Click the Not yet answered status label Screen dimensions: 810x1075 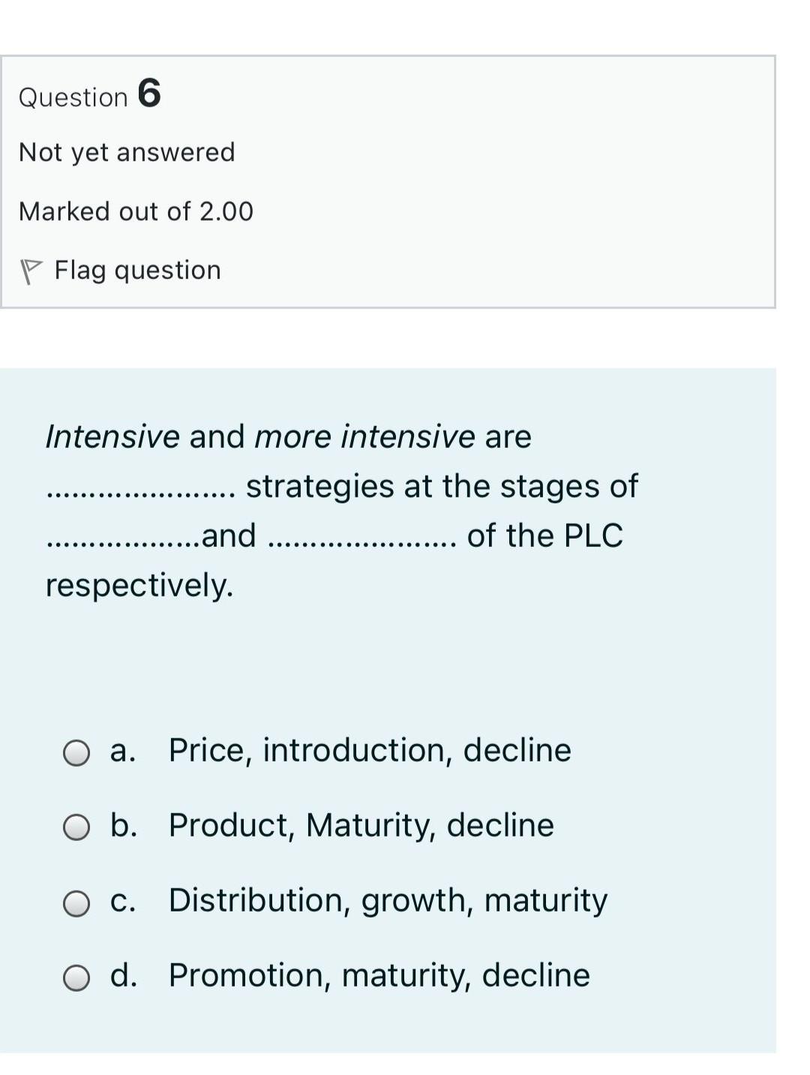[x=127, y=152]
